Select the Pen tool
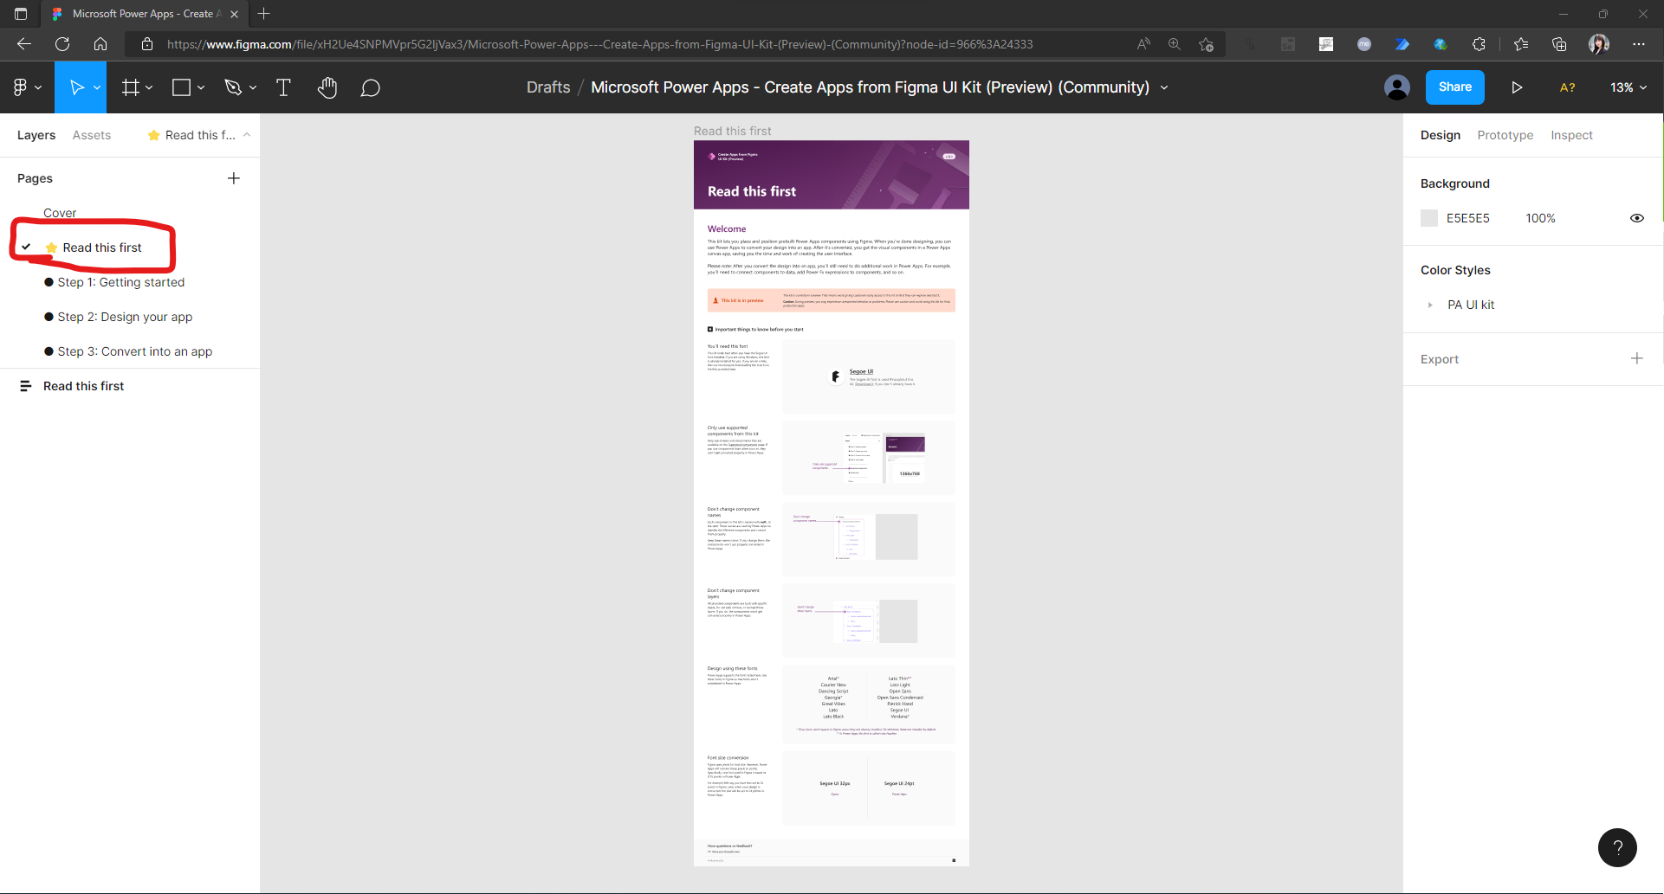 coord(232,87)
